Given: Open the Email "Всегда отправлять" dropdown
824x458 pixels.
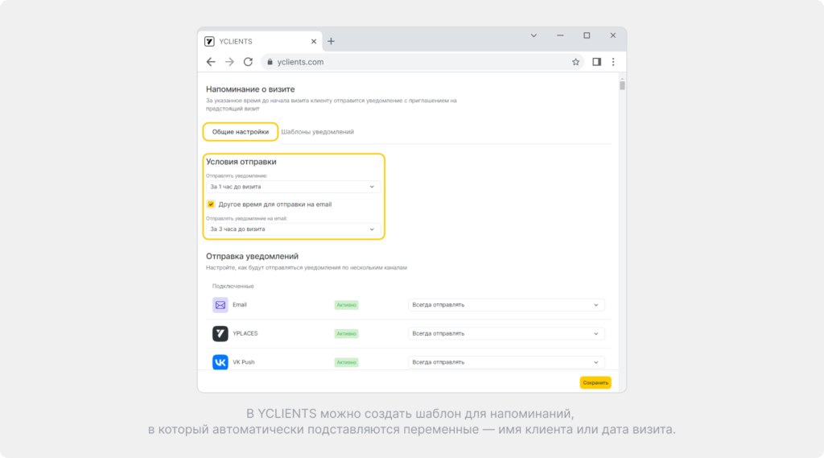Looking at the screenshot, I should pyautogui.click(x=506, y=305).
